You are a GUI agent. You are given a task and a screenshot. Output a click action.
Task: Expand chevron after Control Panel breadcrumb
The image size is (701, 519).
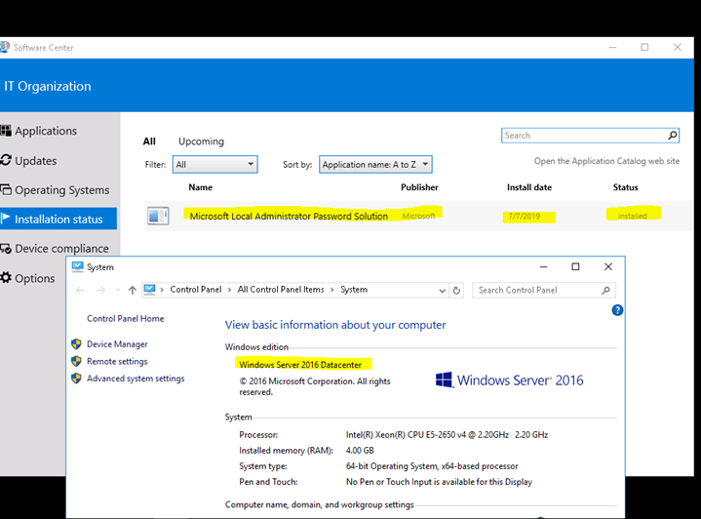tap(229, 290)
